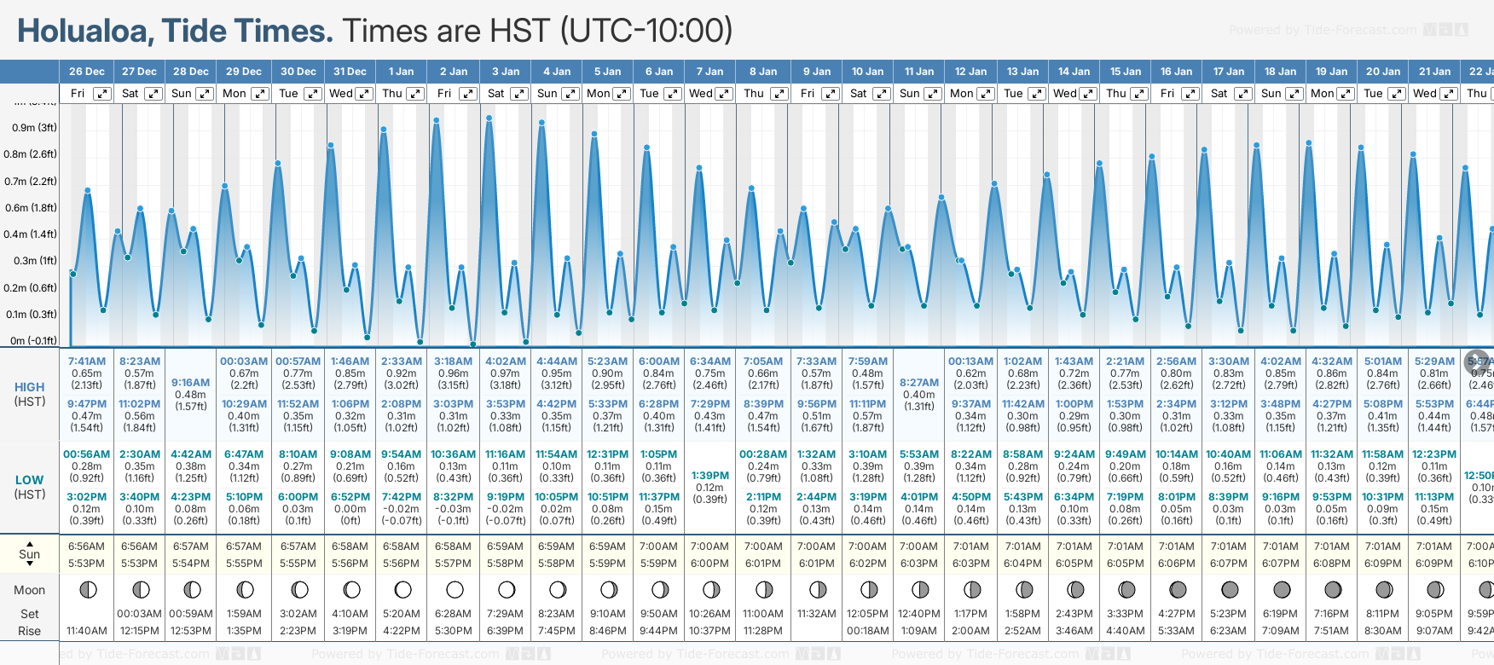The height and width of the screenshot is (665, 1494).
Task: Click the sunrise up arrow above Sun
Action: [x=30, y=543]
